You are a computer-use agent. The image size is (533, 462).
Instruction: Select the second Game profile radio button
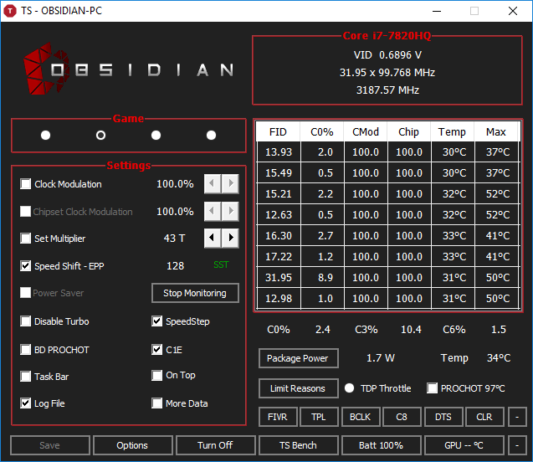pos(100,135)
